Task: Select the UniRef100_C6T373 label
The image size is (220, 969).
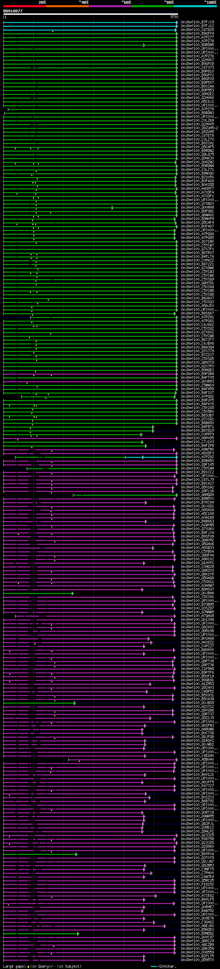Action: coord(197,67)
